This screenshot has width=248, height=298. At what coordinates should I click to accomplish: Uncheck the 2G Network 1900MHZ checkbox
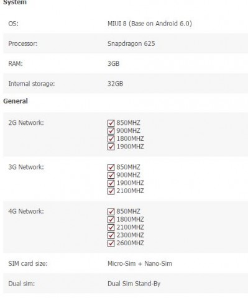click(111, 147)
